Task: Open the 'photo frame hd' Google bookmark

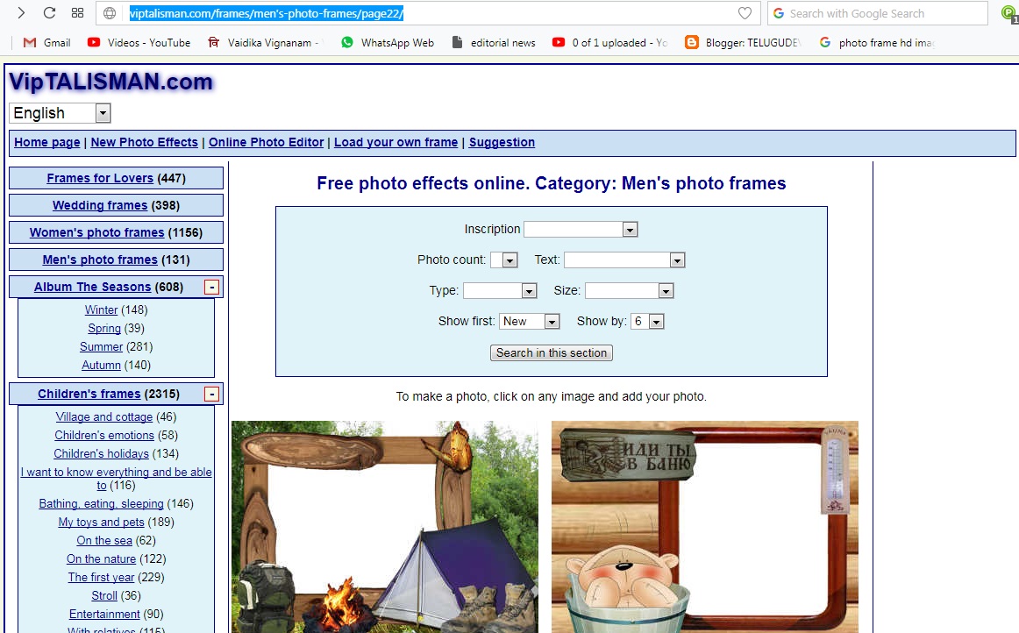Action: point(877,42)
